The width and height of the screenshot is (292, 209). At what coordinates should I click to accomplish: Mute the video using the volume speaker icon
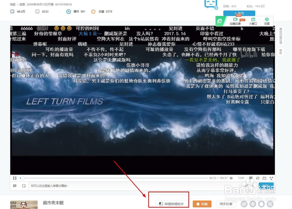click(x=232, y=178)
